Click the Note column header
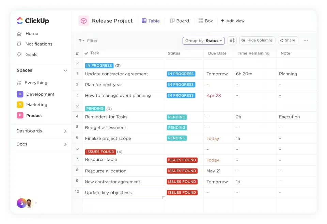 [285, 53]
